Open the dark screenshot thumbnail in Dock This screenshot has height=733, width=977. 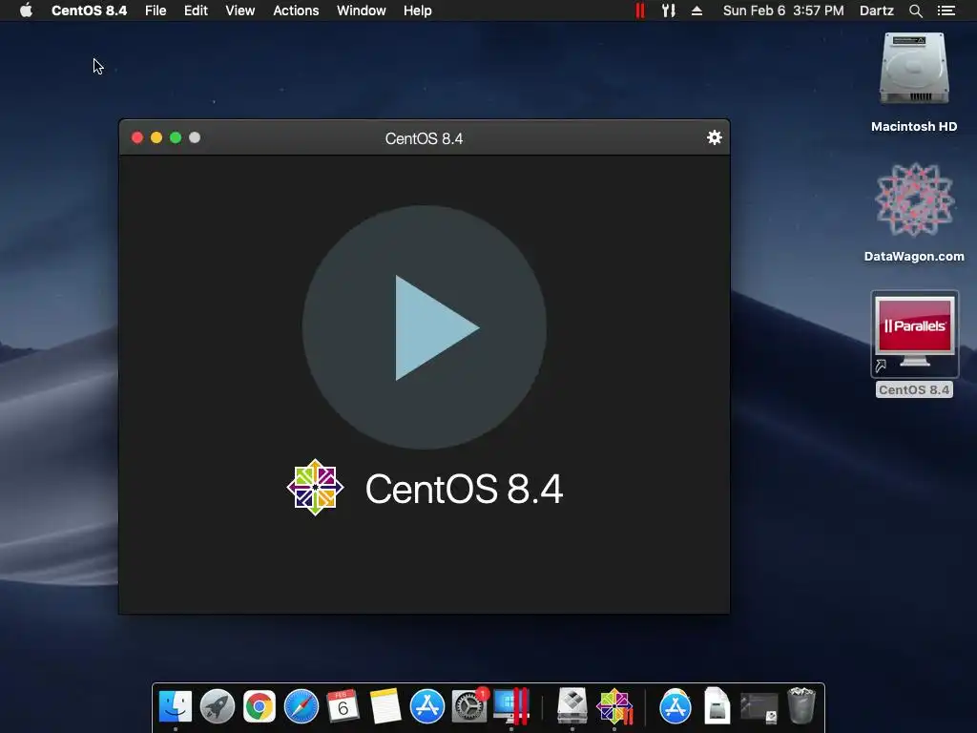[759, 708]
